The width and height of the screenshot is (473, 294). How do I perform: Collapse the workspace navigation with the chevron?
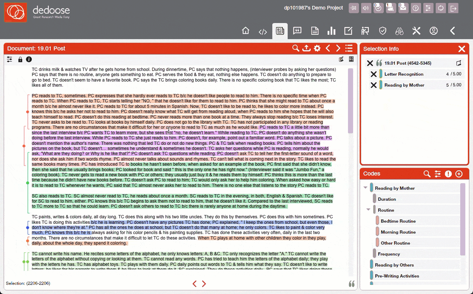(452, 31)
